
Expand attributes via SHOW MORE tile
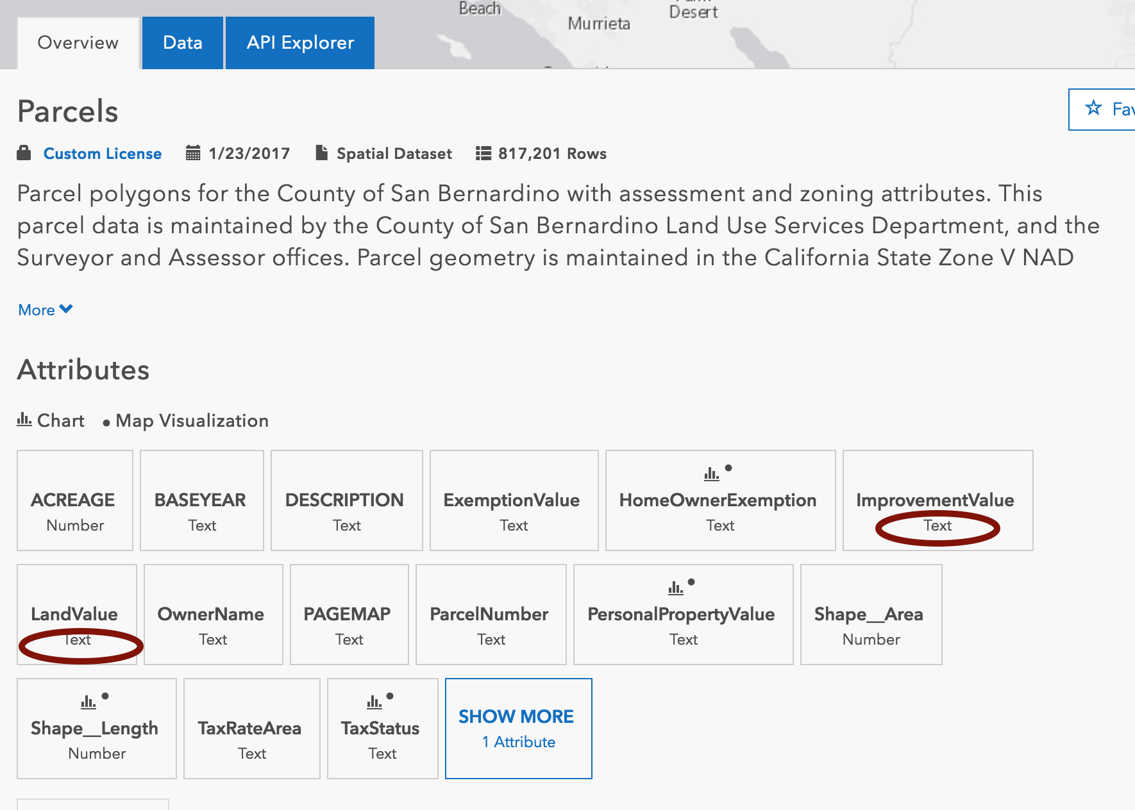click(518, 729)
